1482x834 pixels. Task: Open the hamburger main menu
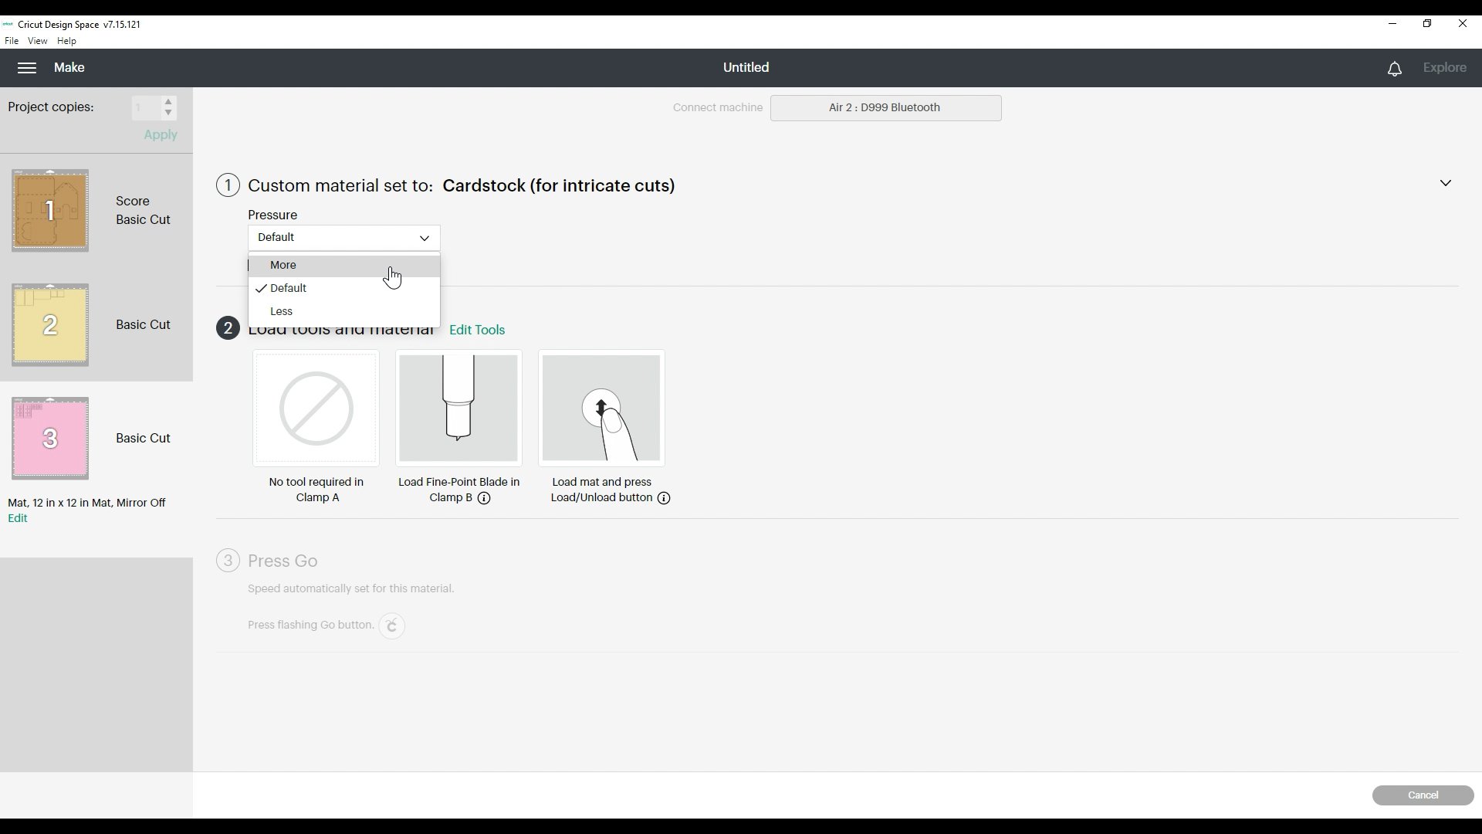[x=27, y=68]
